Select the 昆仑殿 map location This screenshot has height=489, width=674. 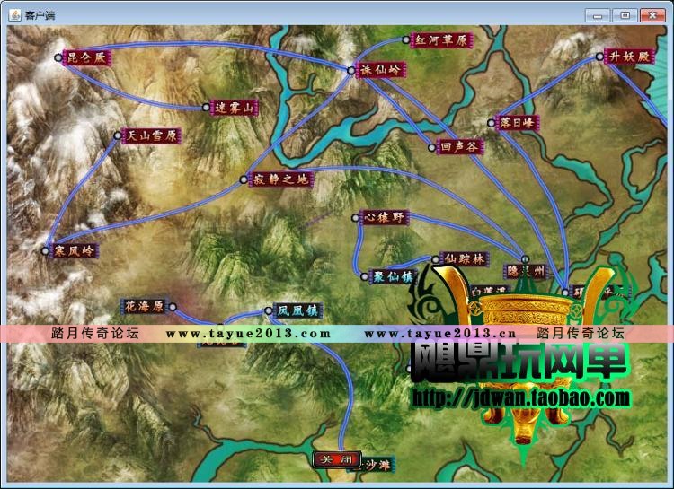(86, 57)
